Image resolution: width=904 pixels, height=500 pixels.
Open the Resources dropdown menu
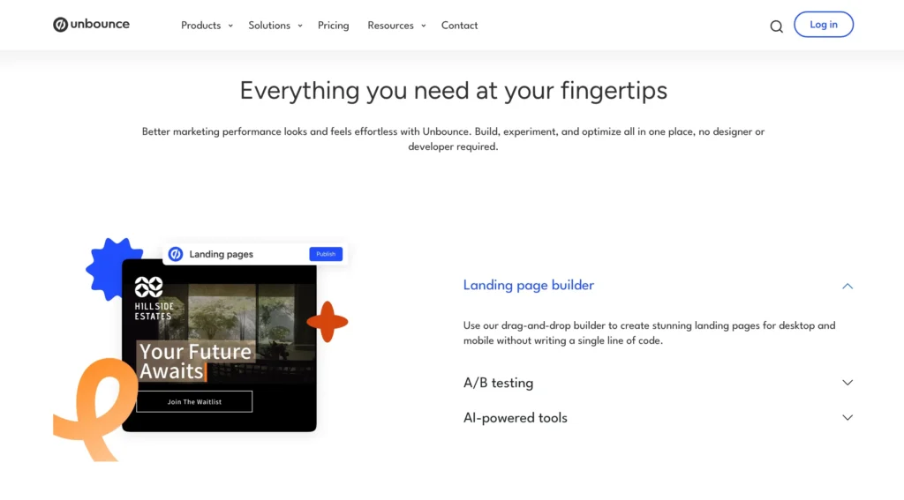click(396, 26)
